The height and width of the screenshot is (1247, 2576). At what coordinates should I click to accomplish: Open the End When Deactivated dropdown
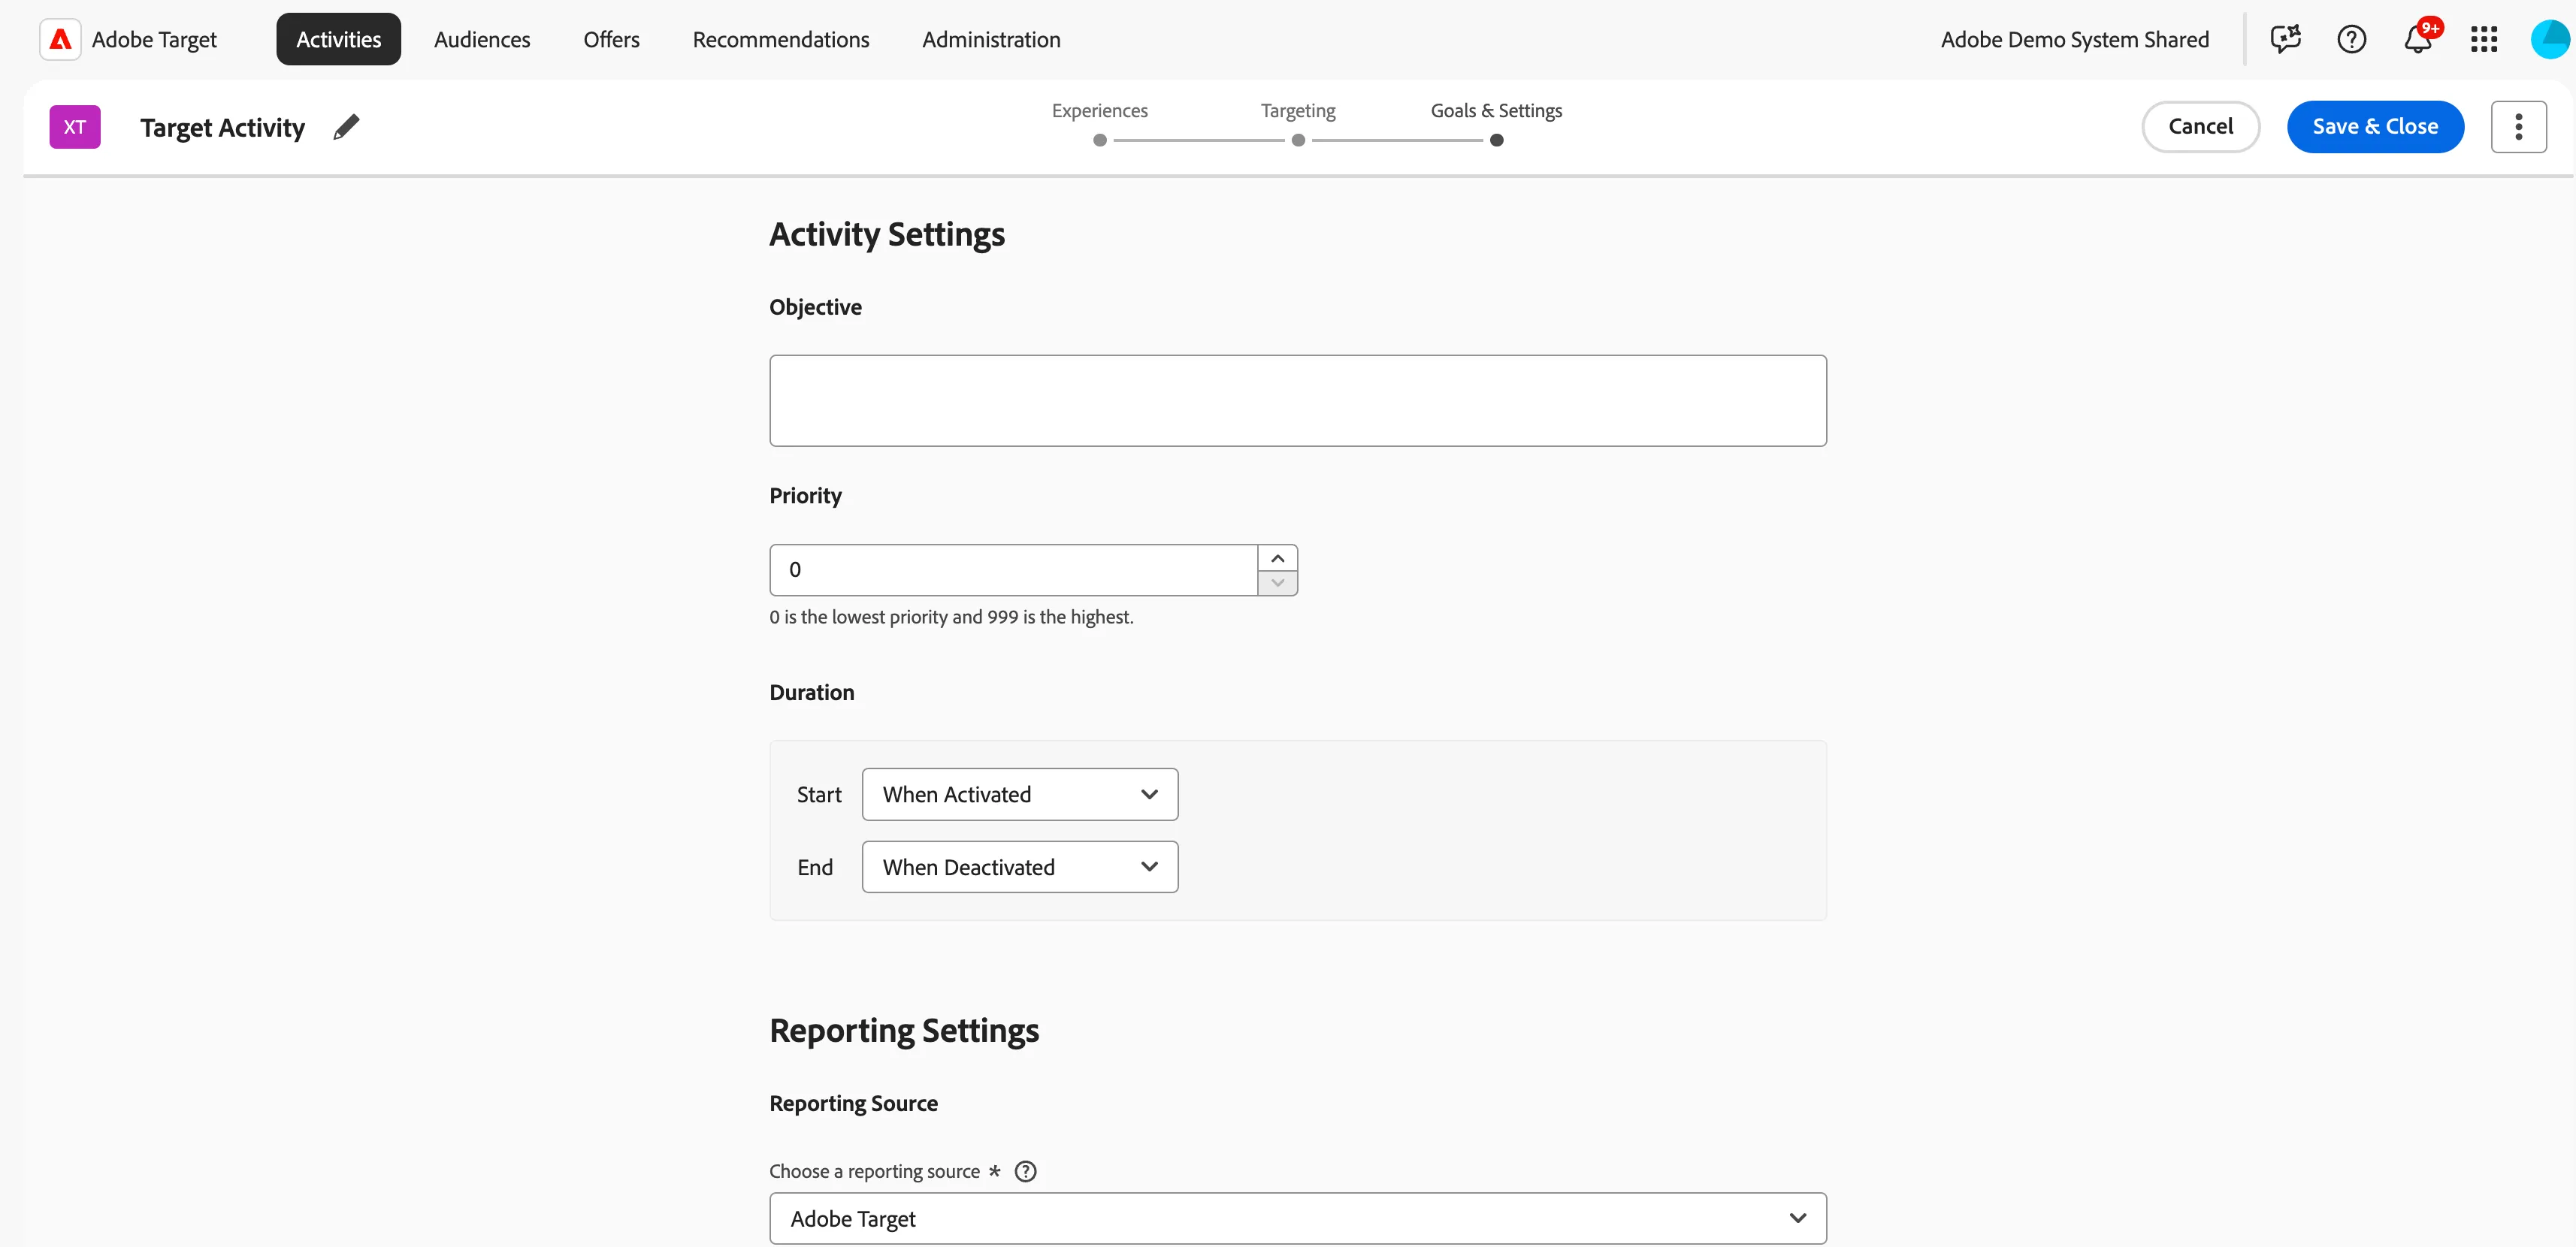[x=1020, y=867]
